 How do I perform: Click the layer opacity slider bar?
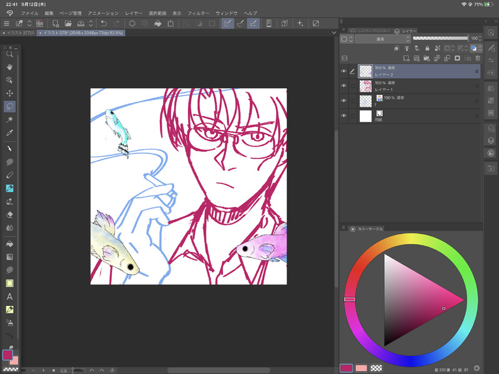point(440,39)
